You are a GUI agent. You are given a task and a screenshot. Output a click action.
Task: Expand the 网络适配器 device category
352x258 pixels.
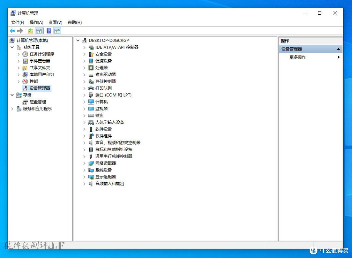pyautogui.click(x=84, y=163)
